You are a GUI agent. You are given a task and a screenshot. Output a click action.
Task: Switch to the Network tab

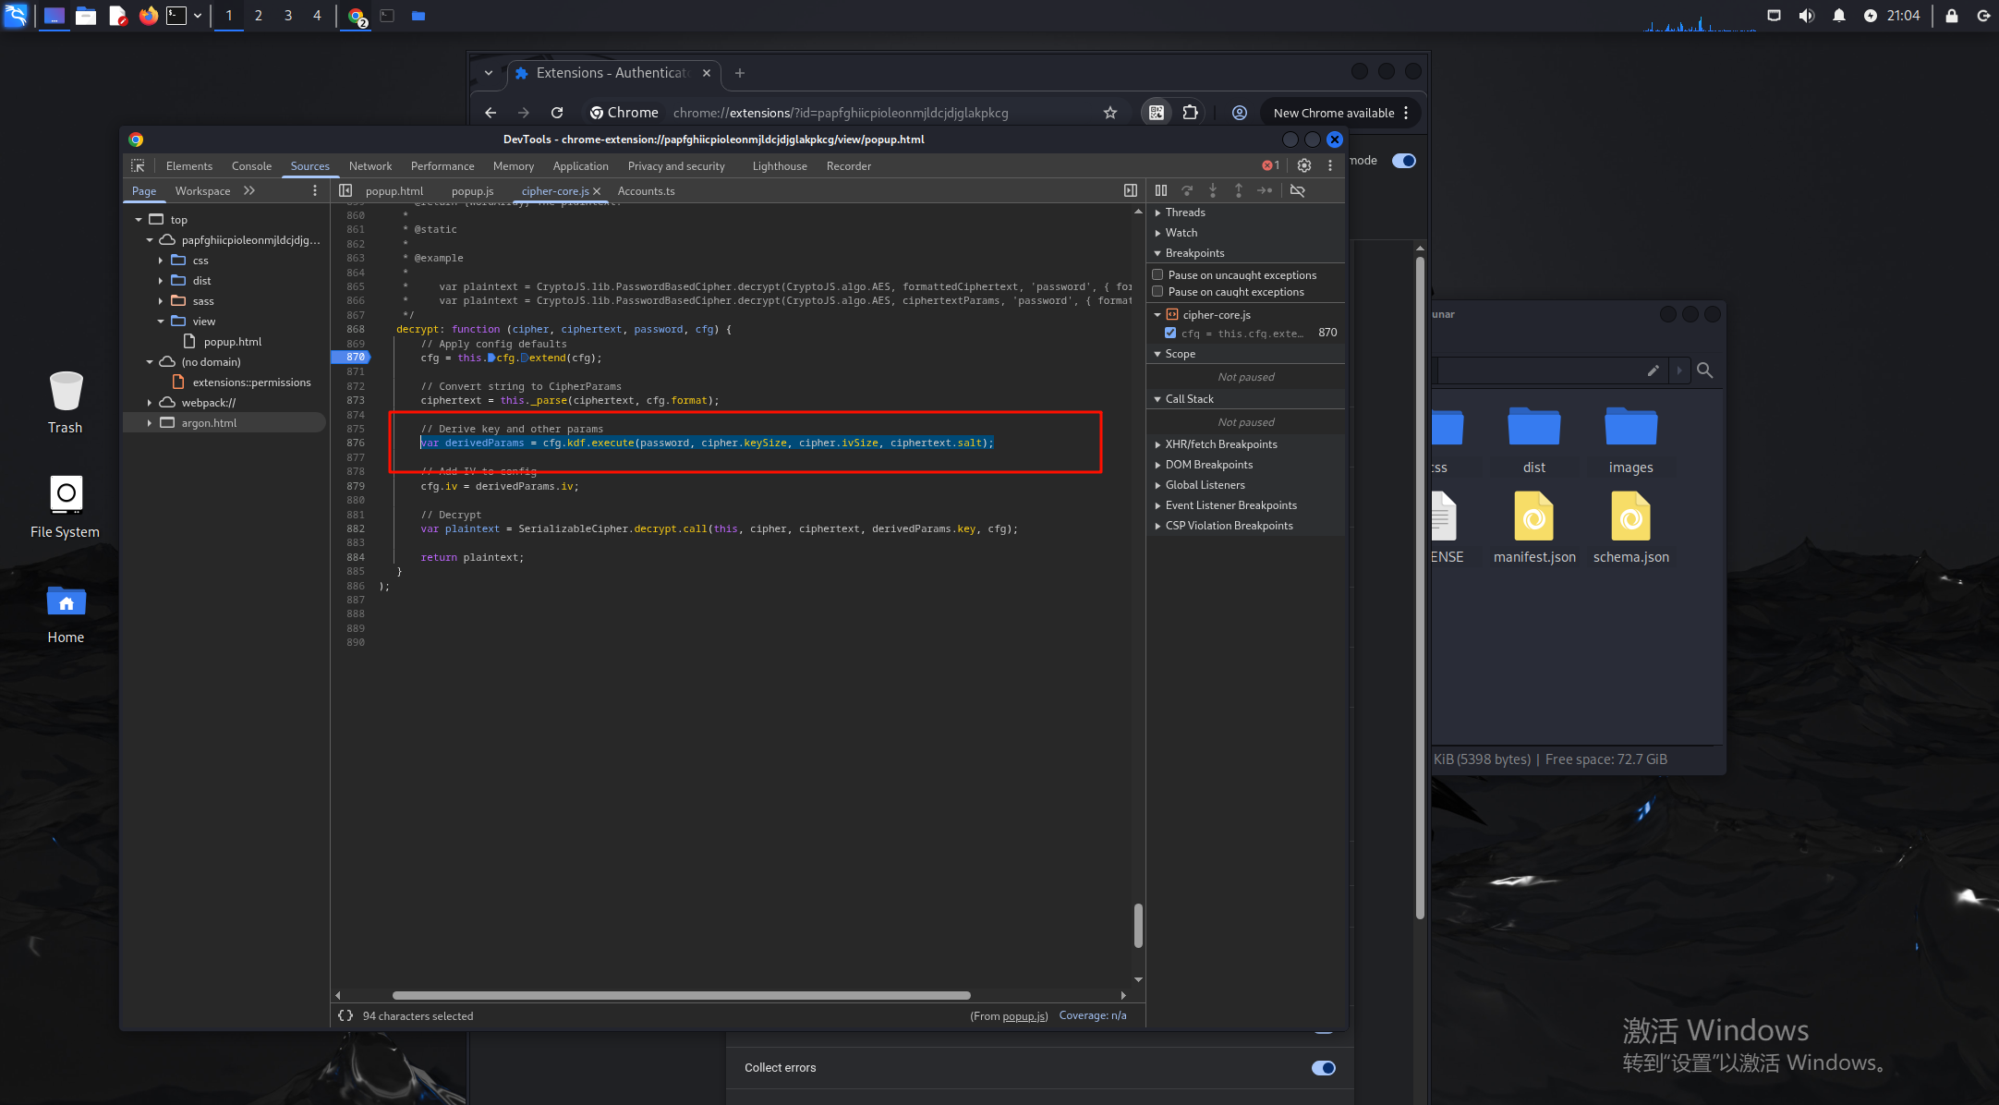point(370,166)
